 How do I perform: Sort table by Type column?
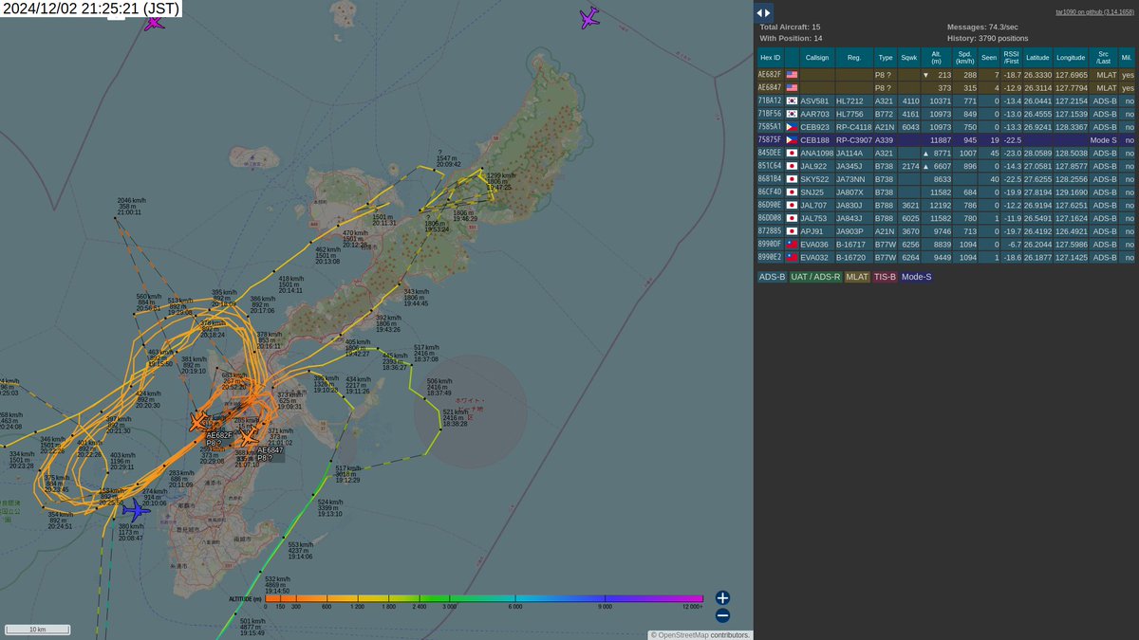[x=885, y=57]
